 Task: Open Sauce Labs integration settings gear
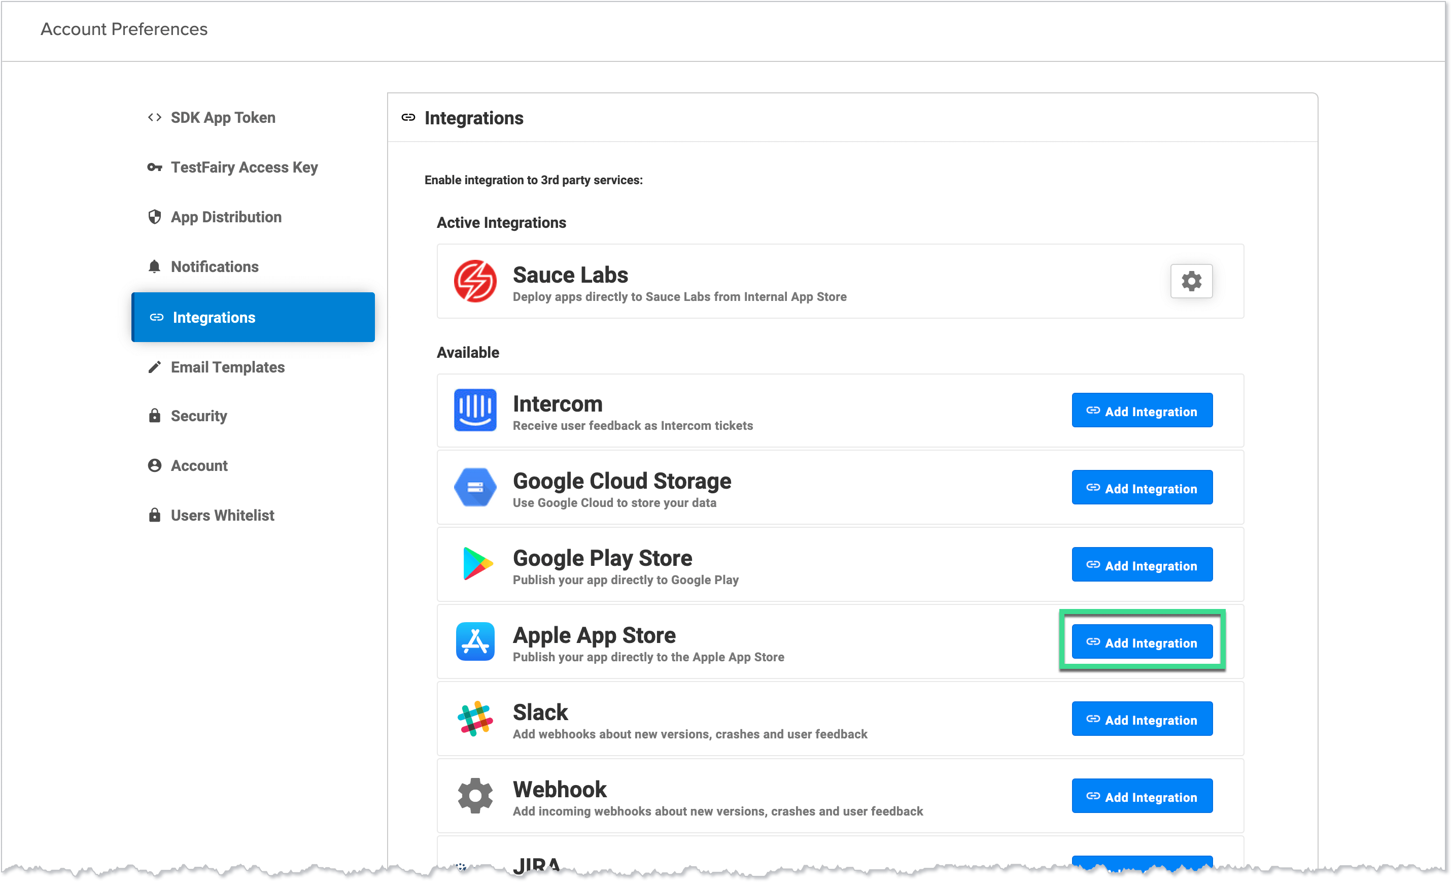point(1191,281)
